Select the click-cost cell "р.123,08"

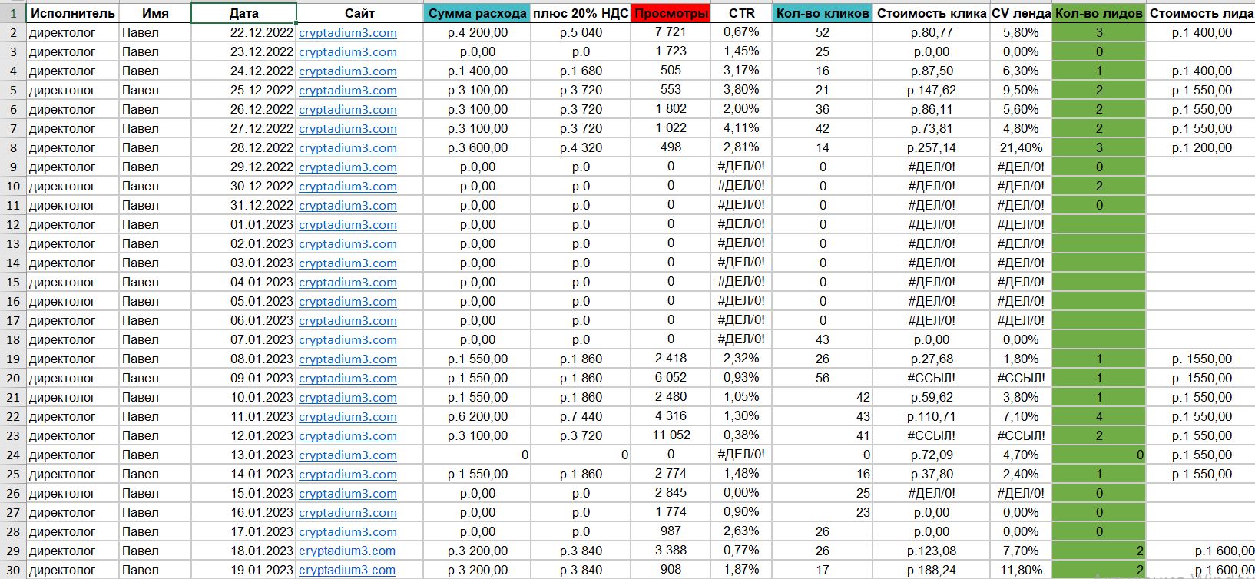click(x=932, y=551)
